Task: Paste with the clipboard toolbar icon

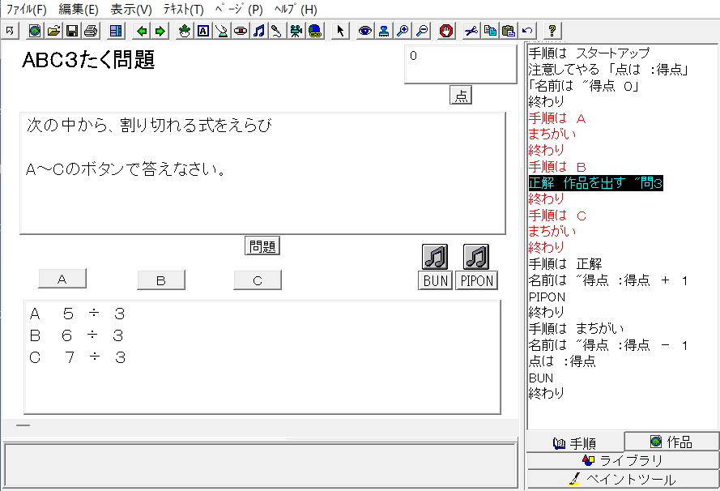Action: tap(509, 31)
